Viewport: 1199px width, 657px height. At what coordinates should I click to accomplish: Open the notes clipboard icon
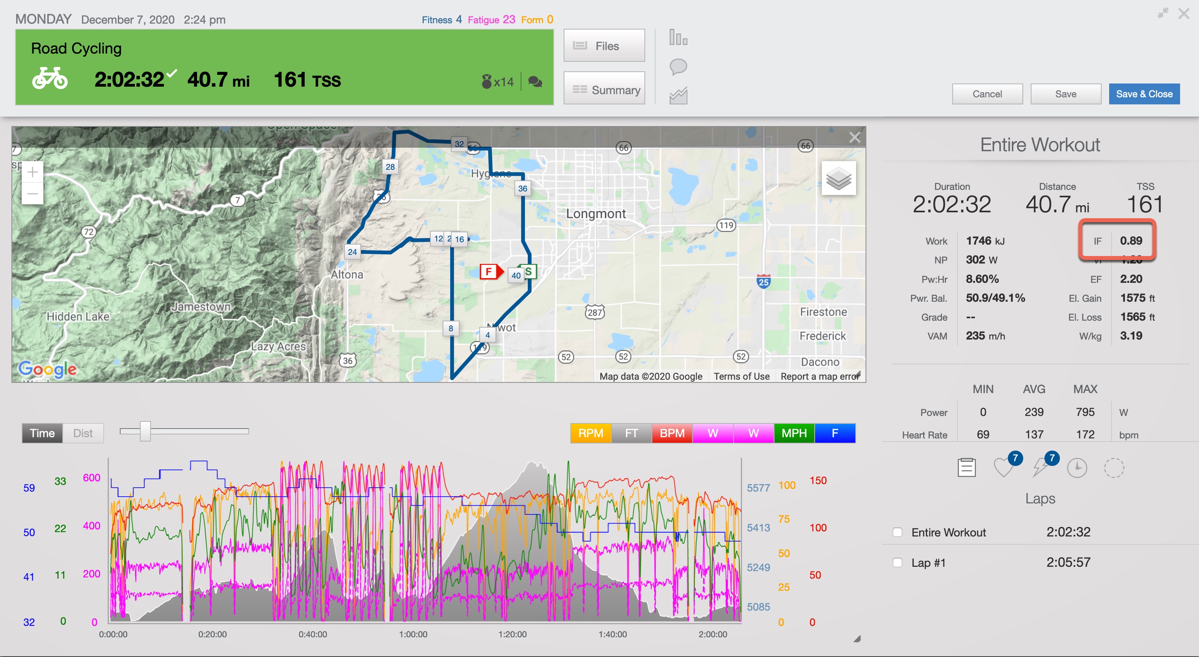pyautogui.click(x=967, y=467)
